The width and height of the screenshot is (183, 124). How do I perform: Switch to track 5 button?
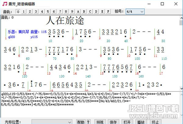48,12
